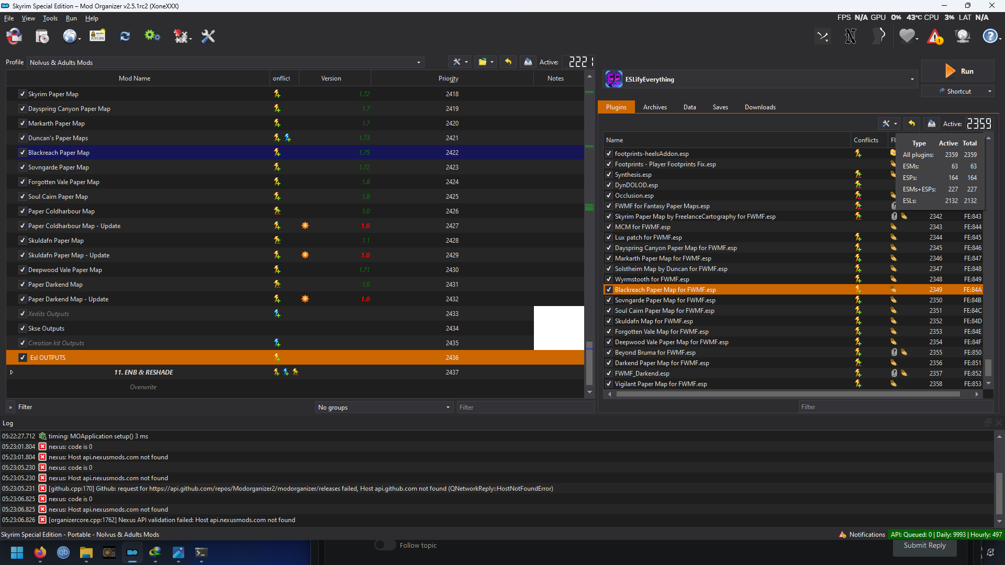Expand the 11. ENB & RESHADE separator

[12, 372]
